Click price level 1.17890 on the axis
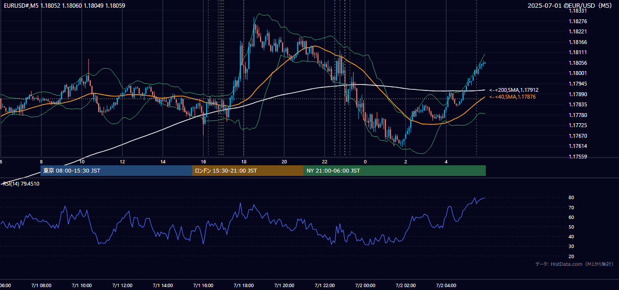Screen dimensions: 619x290 (x=577, y=94)
